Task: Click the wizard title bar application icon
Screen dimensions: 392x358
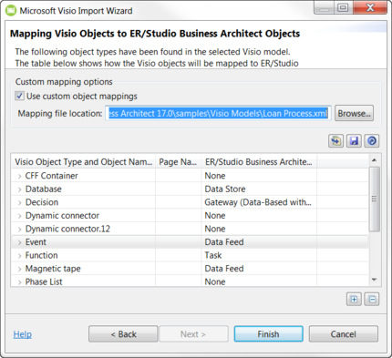Action: (11, 10)
